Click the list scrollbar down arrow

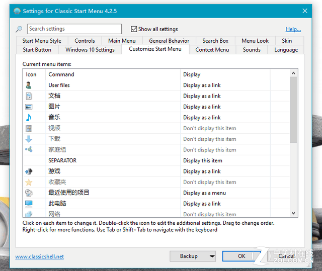pos(293,213)
